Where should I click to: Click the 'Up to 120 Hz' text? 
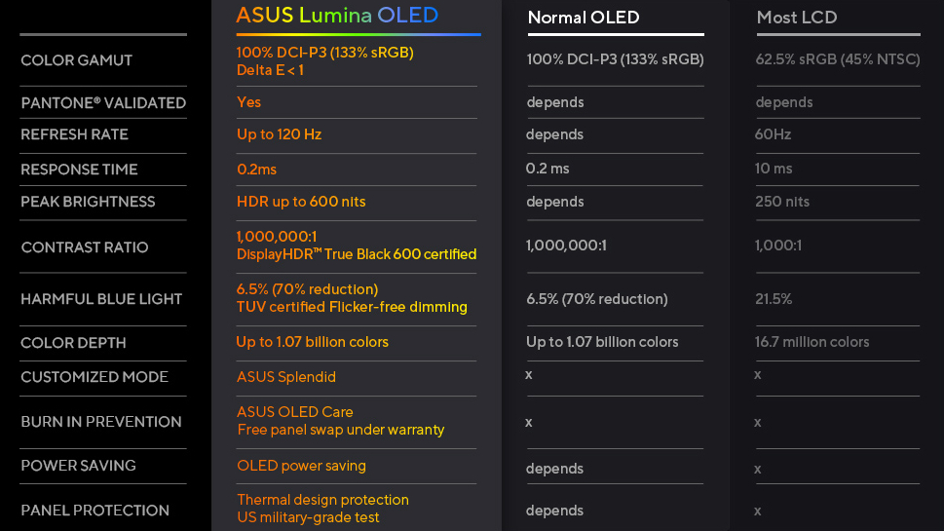pyautogui.click(x=279, y=134)
